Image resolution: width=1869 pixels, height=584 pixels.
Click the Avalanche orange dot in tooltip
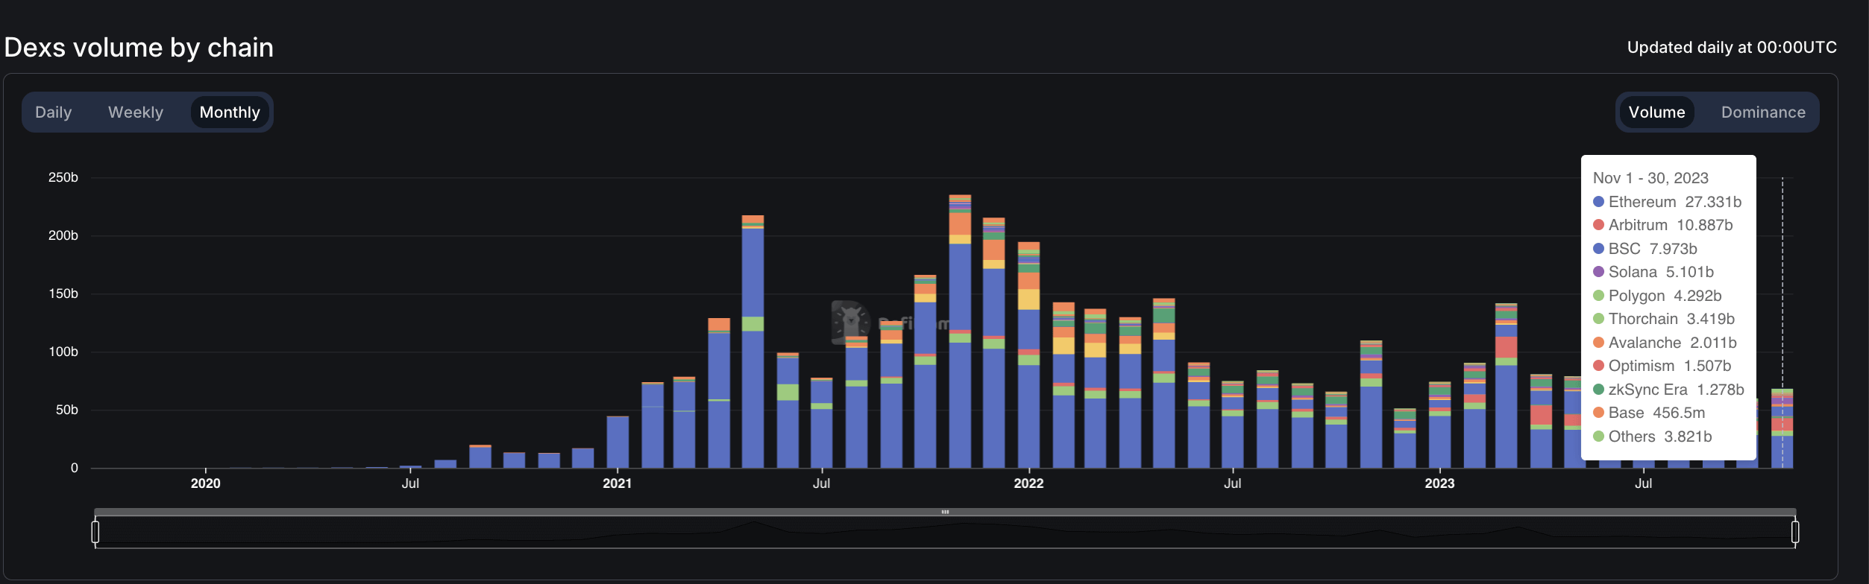1598,343
